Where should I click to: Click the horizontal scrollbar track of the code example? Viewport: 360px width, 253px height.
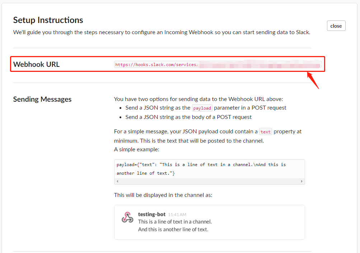point(209,181)
